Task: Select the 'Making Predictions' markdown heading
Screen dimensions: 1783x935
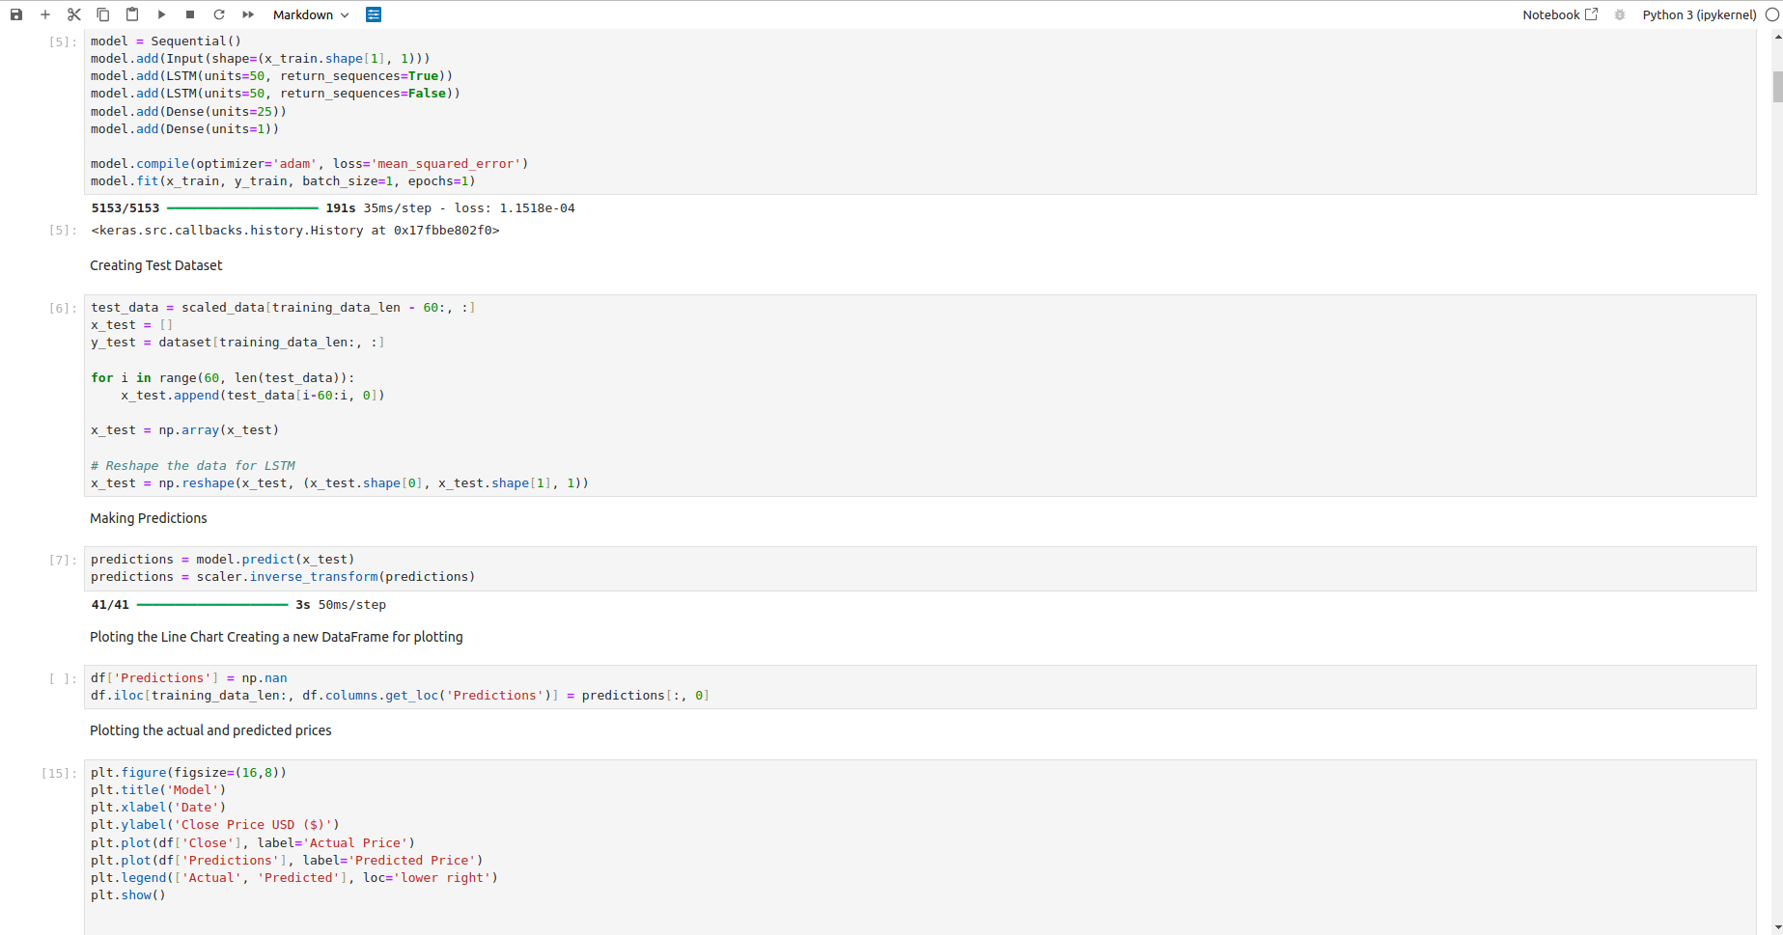Action: (149, 518)
